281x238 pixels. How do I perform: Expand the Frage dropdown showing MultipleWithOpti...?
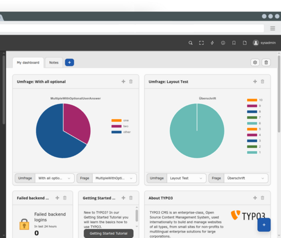pyautogui.click(x=114, y=178)
